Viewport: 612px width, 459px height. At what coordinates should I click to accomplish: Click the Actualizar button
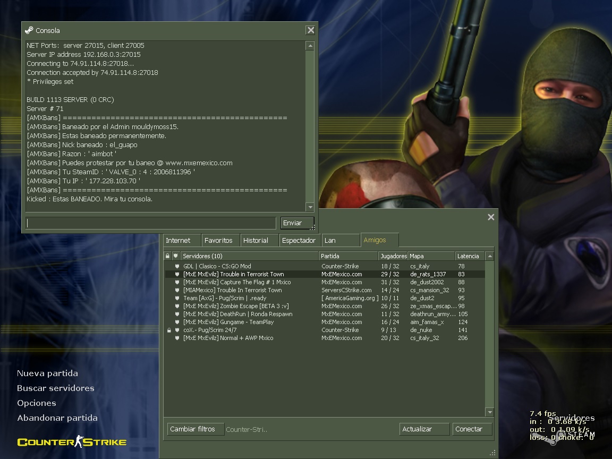click(x=424, y=429)
